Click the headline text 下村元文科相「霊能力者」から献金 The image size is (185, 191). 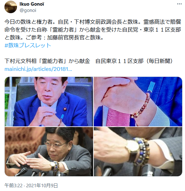tap(47, 61)
